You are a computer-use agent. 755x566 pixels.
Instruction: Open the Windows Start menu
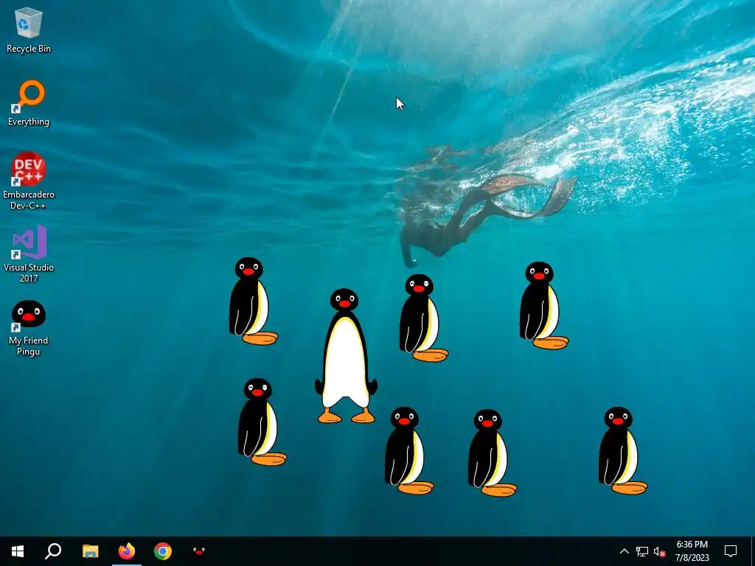[x=18, y=551]
